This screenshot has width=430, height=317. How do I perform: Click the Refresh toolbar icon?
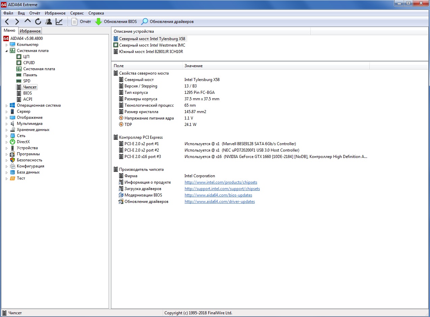[38, 22]
